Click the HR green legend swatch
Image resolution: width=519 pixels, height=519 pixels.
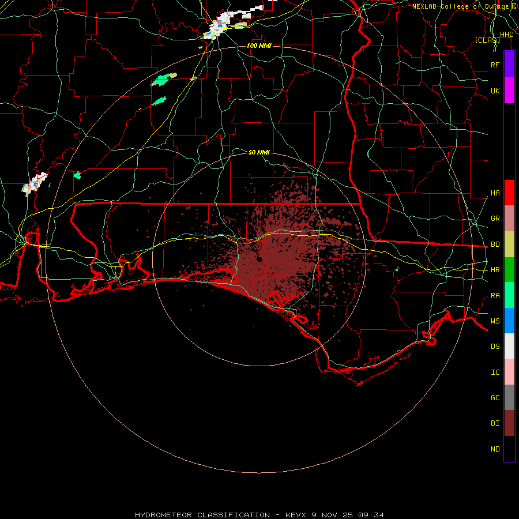click(509, 270)
